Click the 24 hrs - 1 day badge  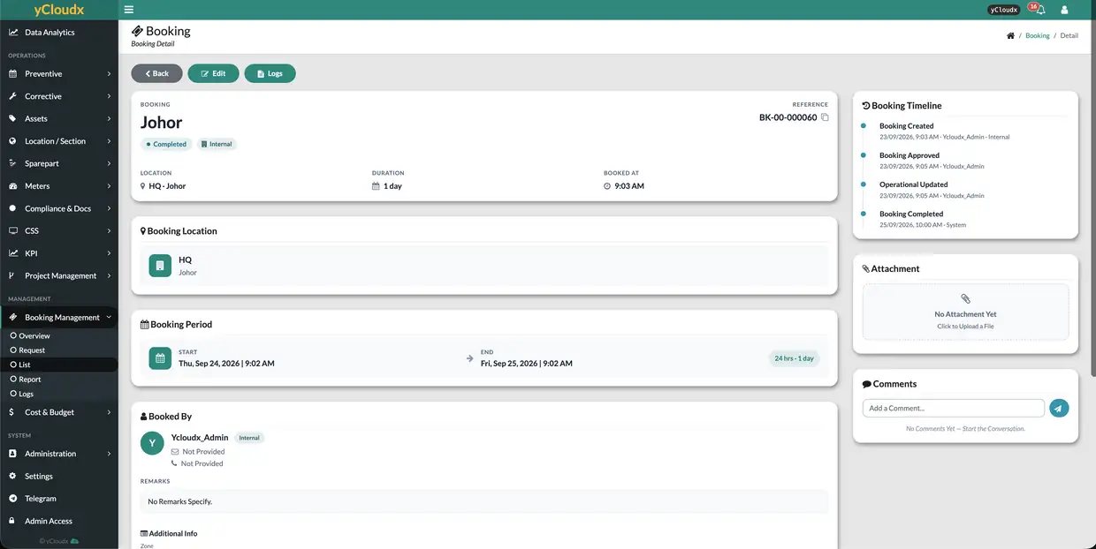pyautogui.click(x=794, y=358)
